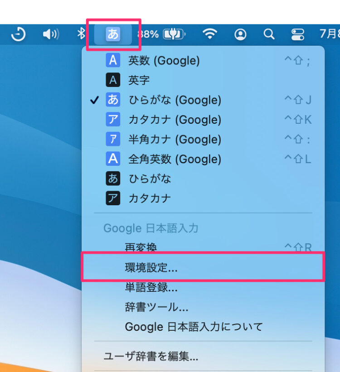Select 英数 (Google) input mode
Image resolution: width=340 pixels, height=372 pixels.
click(164, 60)
